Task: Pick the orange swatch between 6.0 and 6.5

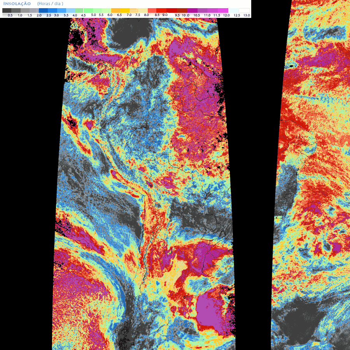Action: point(115,10)
